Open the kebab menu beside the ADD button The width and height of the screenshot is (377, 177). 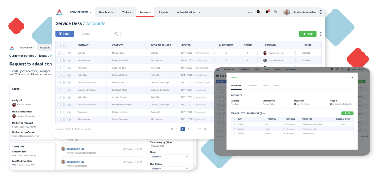(x=321, y=34)
